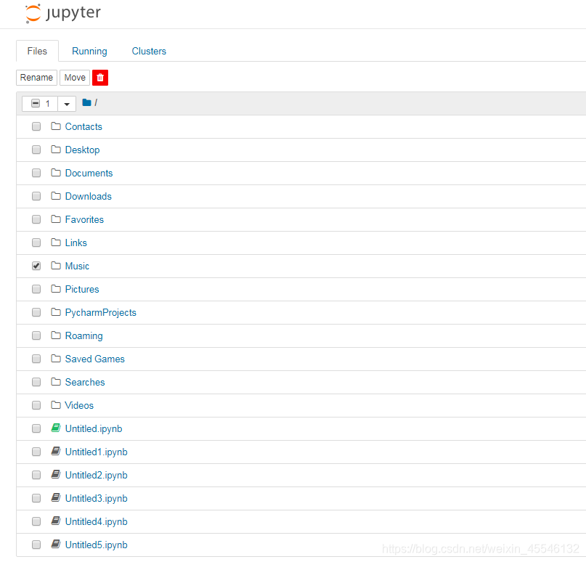Open the Contacts folder link

(84, 126)
